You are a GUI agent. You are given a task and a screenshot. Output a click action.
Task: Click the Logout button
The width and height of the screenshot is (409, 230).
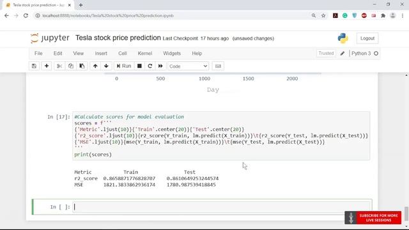tap(367, 38)
